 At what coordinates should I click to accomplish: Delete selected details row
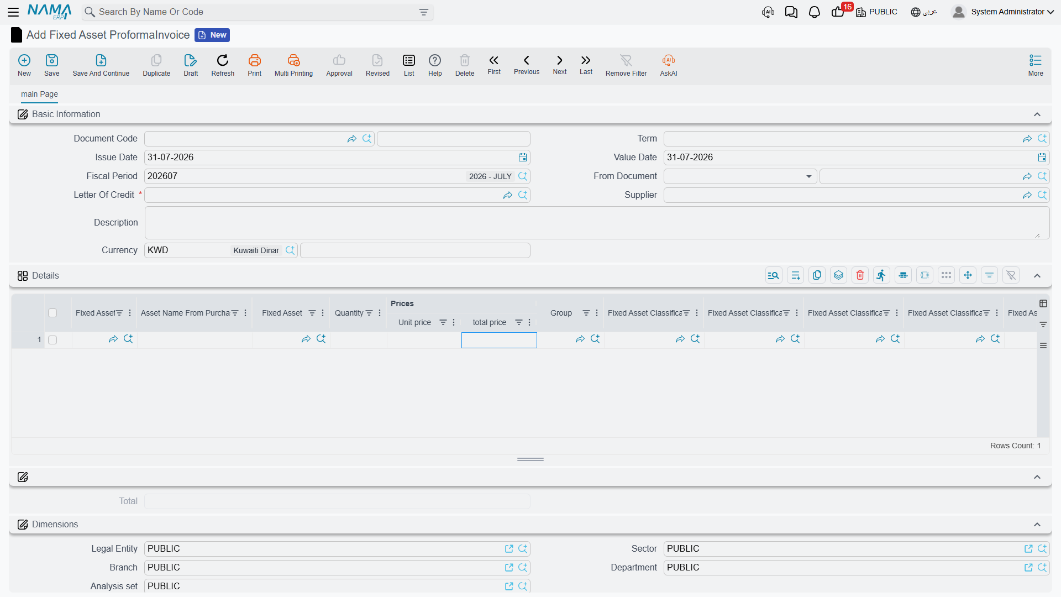[x=860, y=275]
